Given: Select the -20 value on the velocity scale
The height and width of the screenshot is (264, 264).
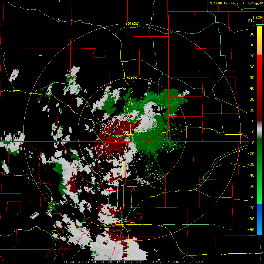Looking at the screenshot, I should click(x=251, y=153).
